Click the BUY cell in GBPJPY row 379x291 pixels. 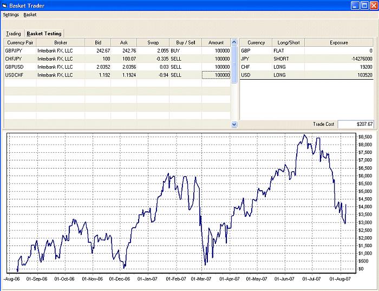coord(185,51)
